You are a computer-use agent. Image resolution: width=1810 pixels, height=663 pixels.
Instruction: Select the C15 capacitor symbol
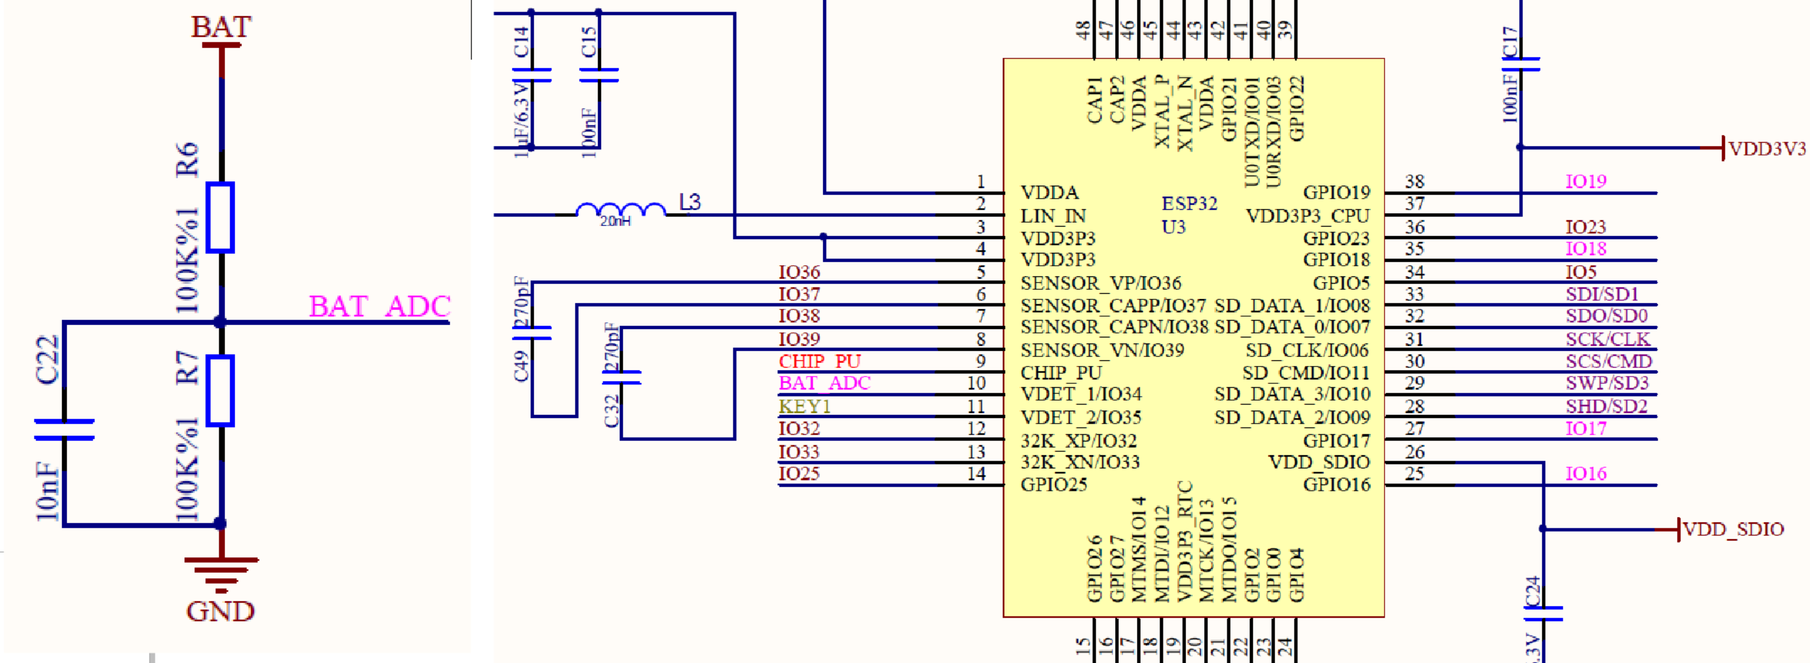(599, 74)
